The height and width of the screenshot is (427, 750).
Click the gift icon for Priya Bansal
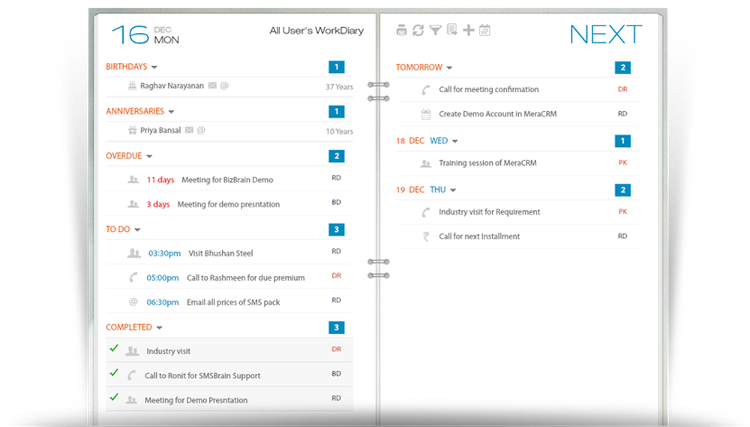pyautogui.click(x=133, y=130)
